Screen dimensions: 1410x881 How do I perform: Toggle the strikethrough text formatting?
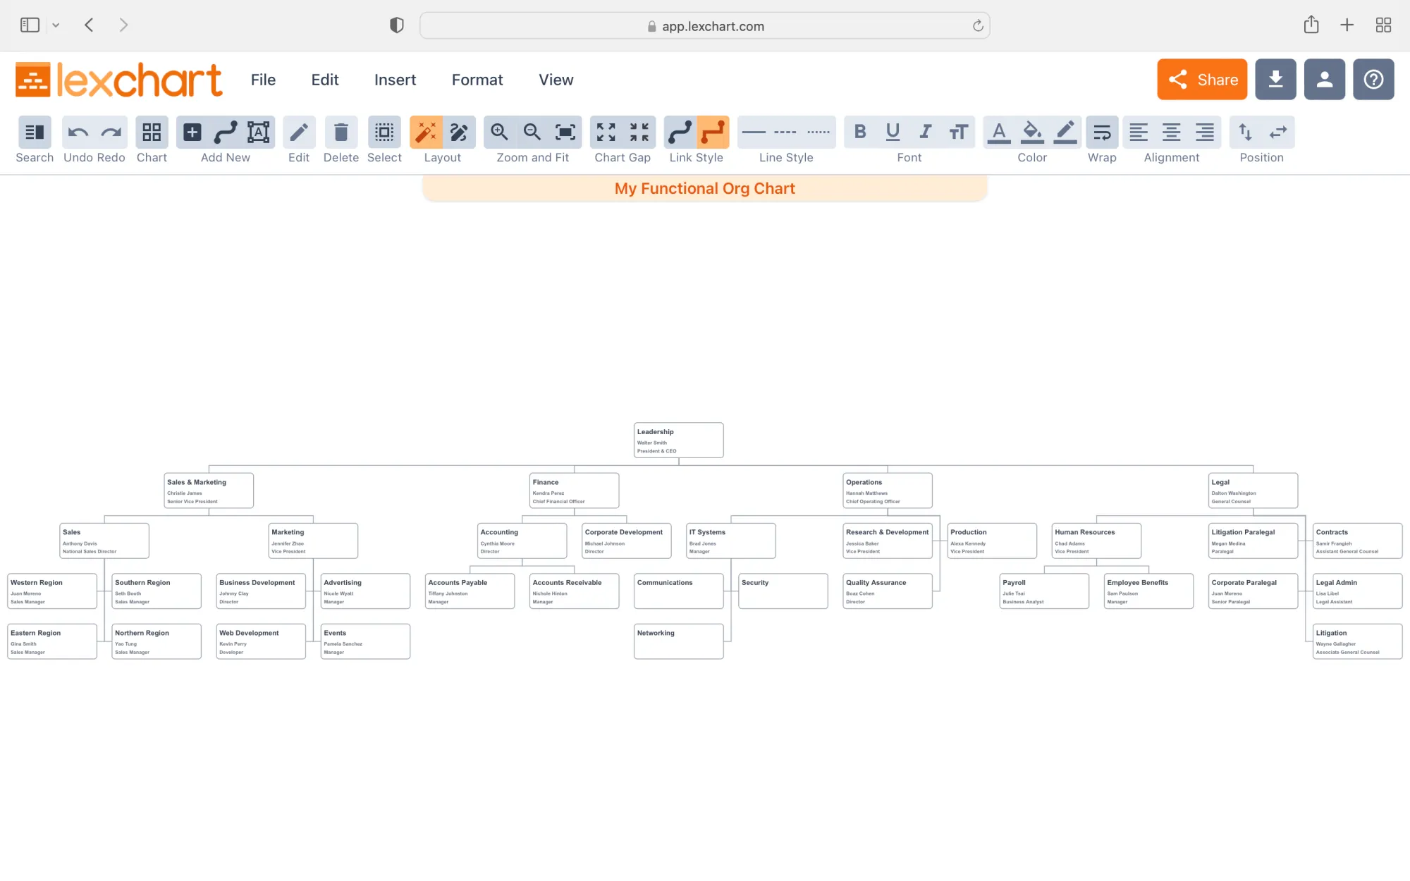coord(958,132)
